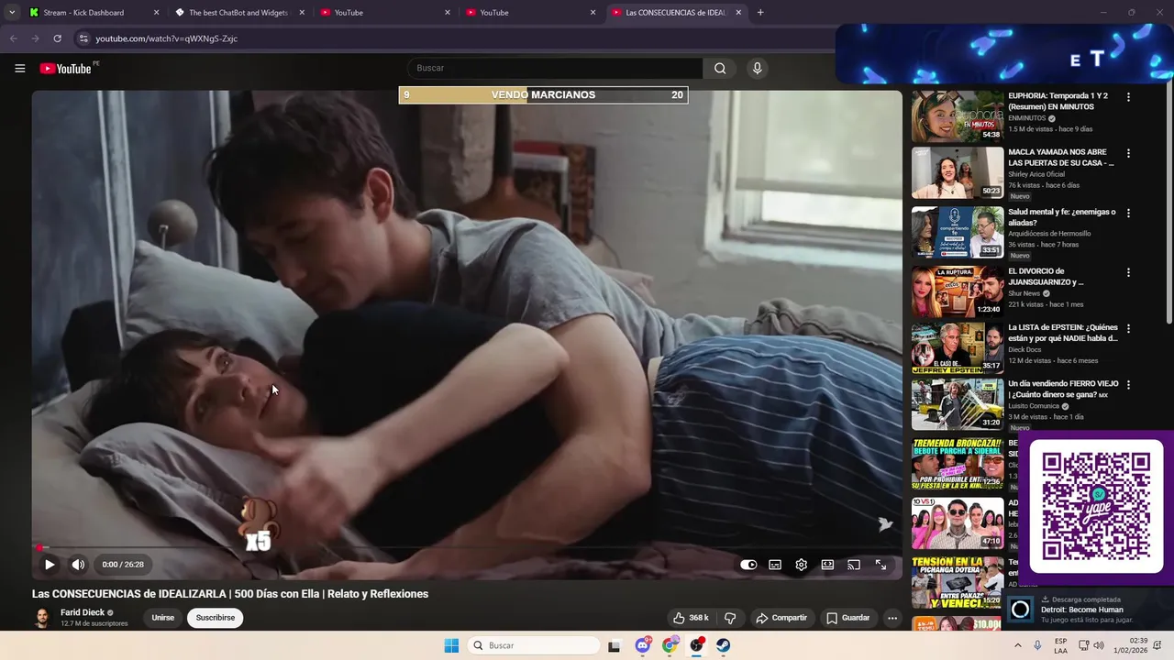The height and width of the screenshot is (660, 1174).
Task: Open La LISTA de EPSTEIN title
Action: coord(1063,333)
